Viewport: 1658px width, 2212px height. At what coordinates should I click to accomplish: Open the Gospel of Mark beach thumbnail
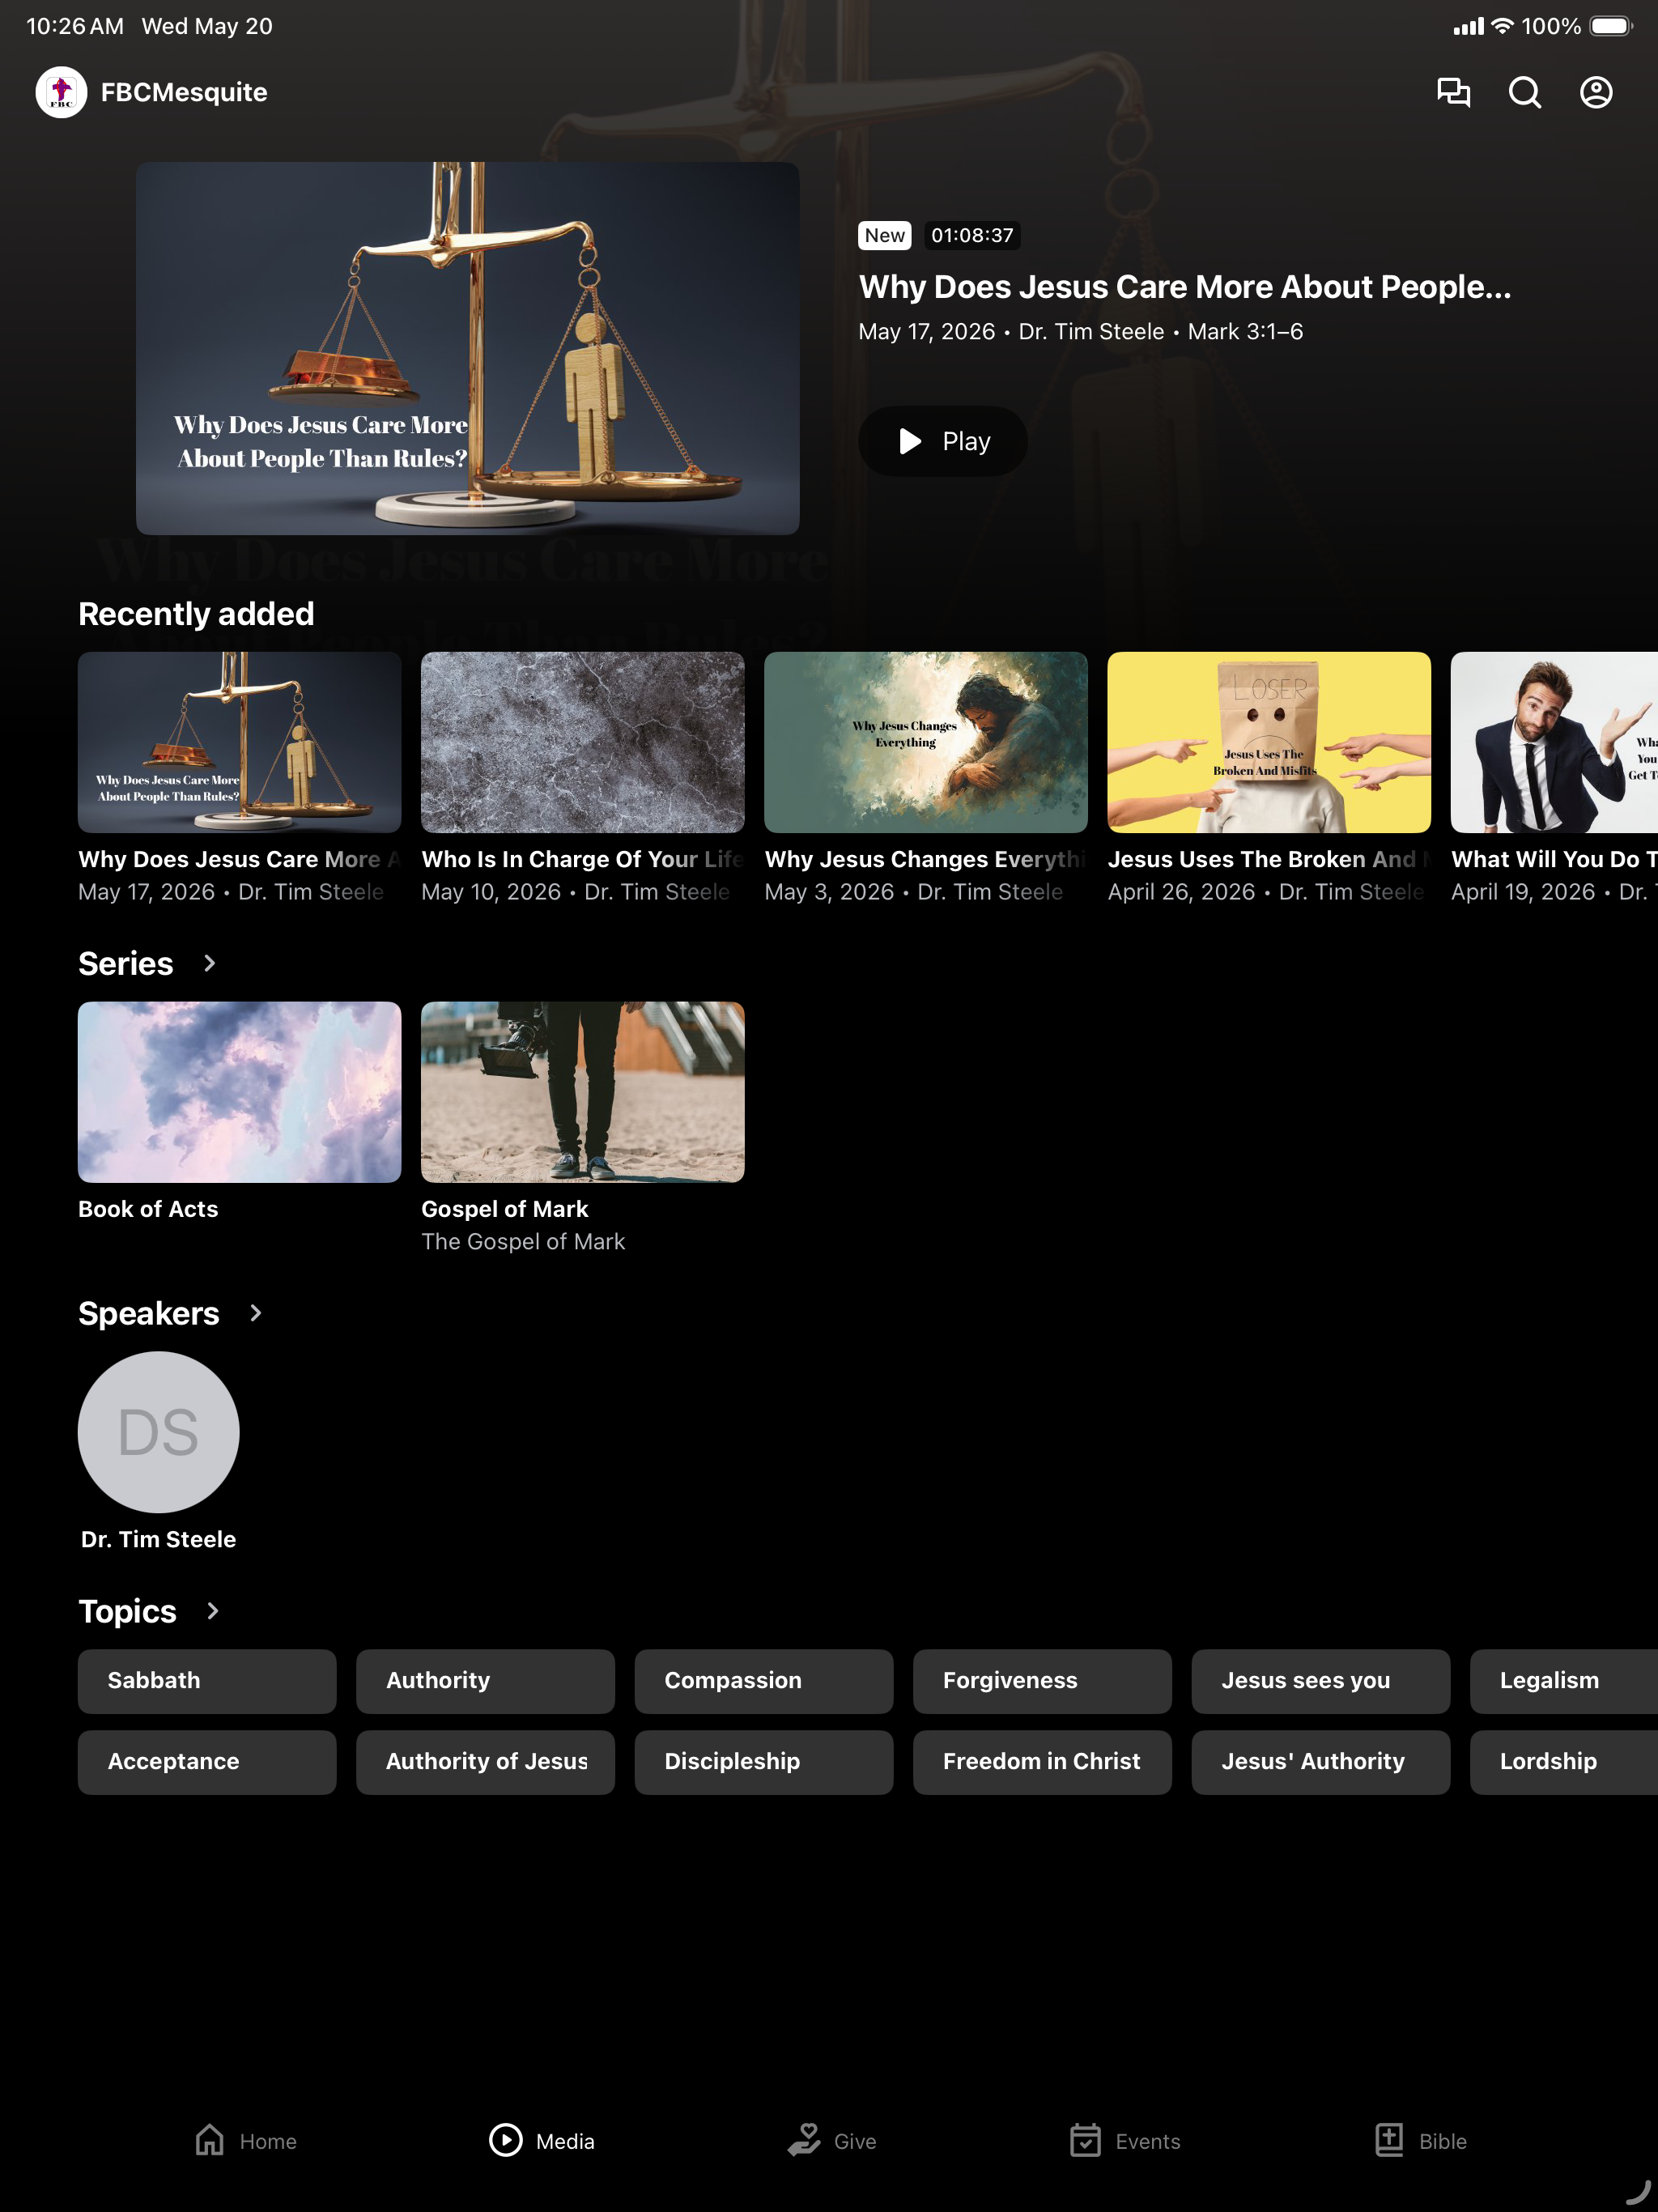583,1092
